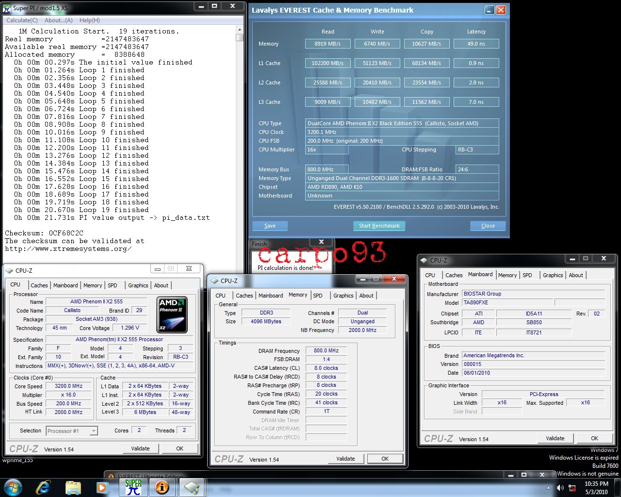Click the network tray icon
This screenshot has height=497, width=621.
point(572,488)
